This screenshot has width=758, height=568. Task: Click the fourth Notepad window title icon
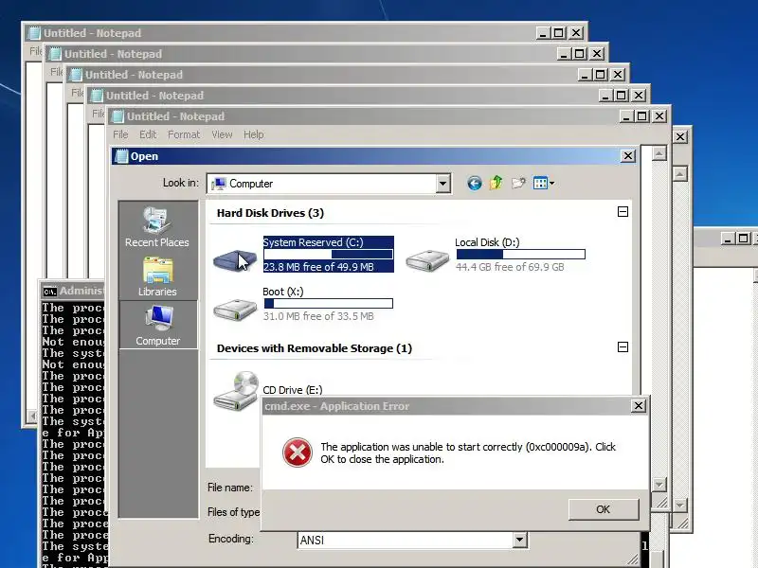tap(97, 96)
